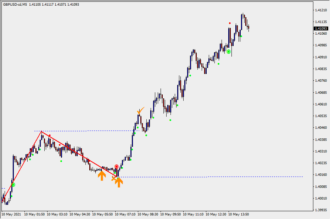The height and width of the screenshot is (219, 330).
Task: Select the orange up arrow under the red trendline
Action: point(102,175)
